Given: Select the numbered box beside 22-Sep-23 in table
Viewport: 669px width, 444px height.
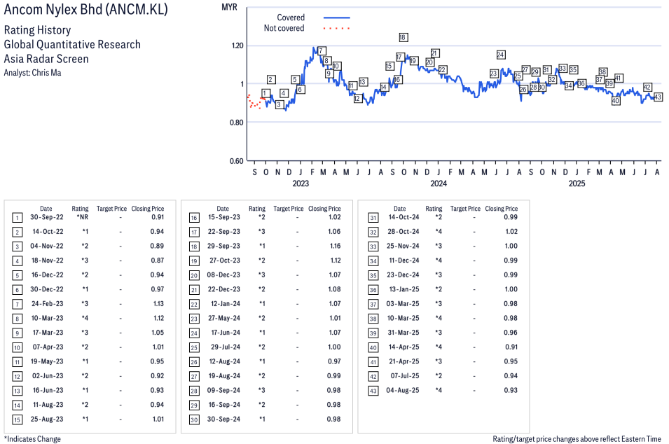Looking at the screenshot, I should coord(194,233).
